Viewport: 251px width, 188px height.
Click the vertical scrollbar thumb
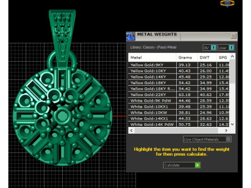232,72
